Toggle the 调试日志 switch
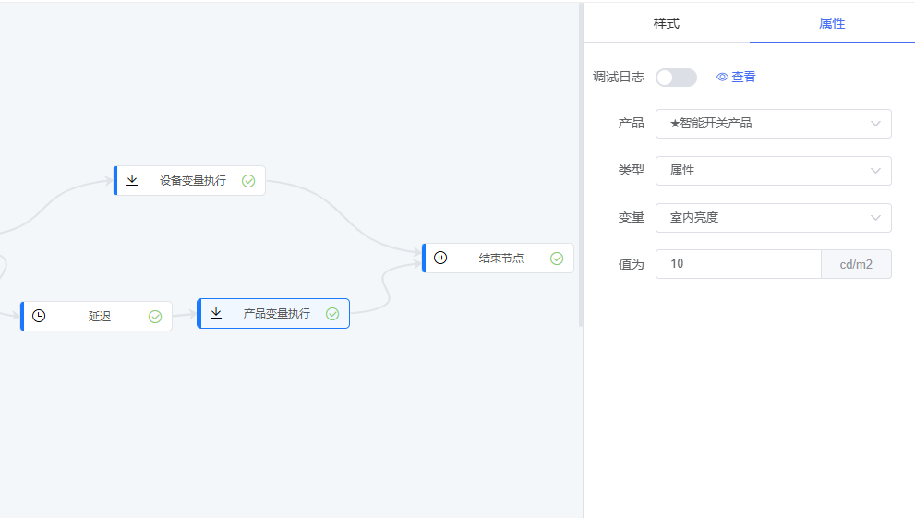The image size is (915, 518). pos(677,78)
